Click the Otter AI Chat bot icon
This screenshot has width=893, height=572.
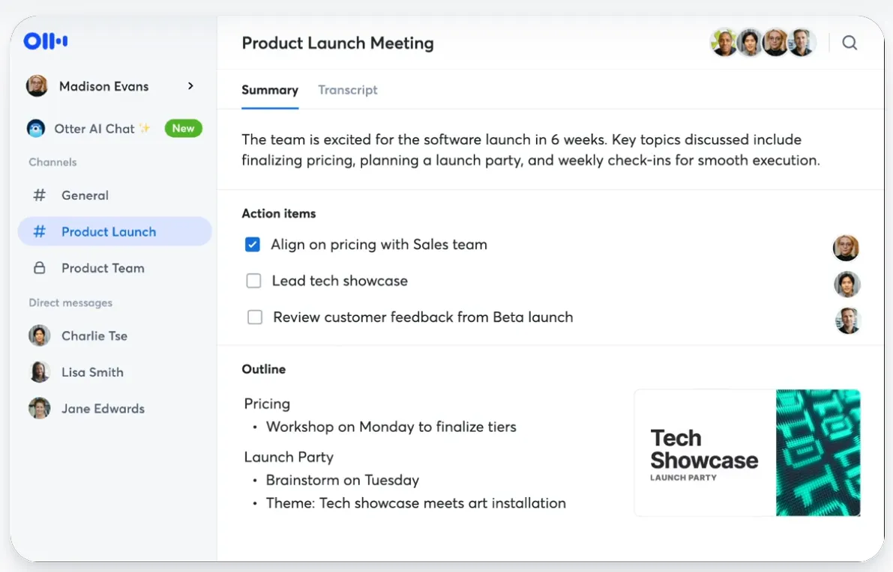[x=36, y=129]
